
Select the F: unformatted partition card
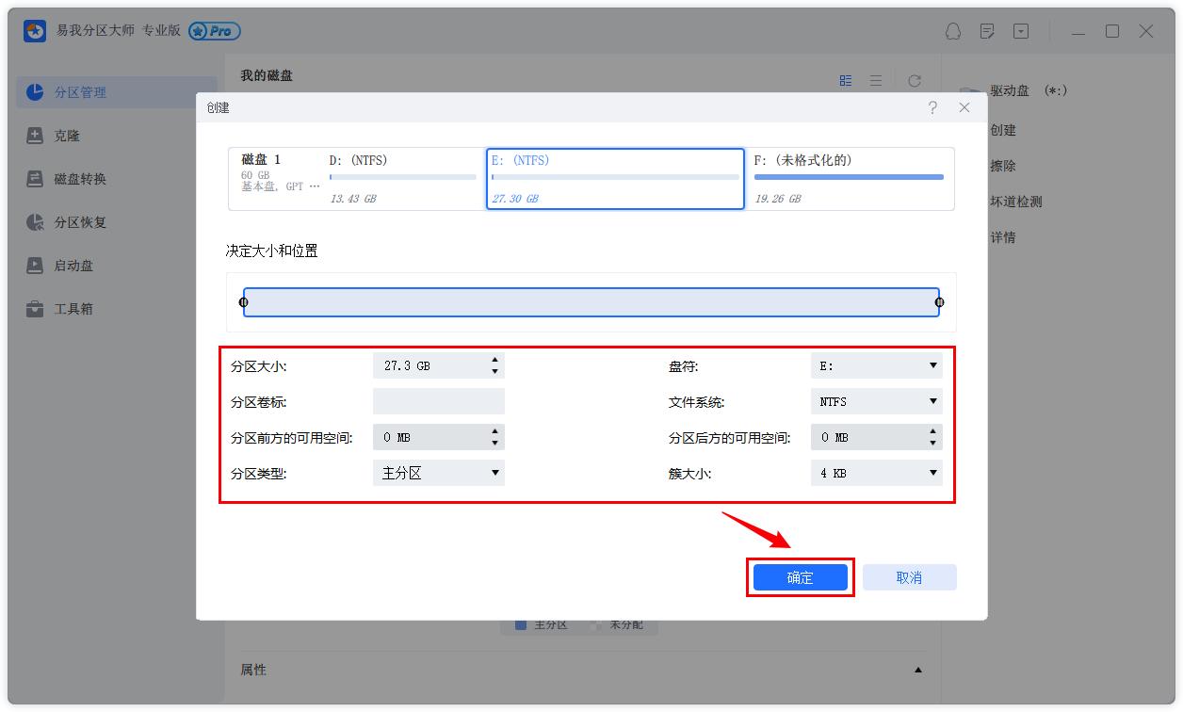coord(847,178)
